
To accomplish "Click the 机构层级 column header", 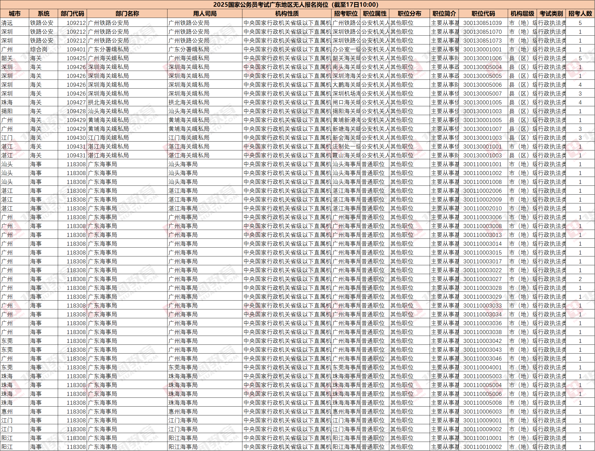I will click(522, 14).
